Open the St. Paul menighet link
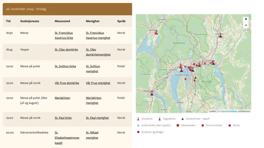 (x=97, y=118)
